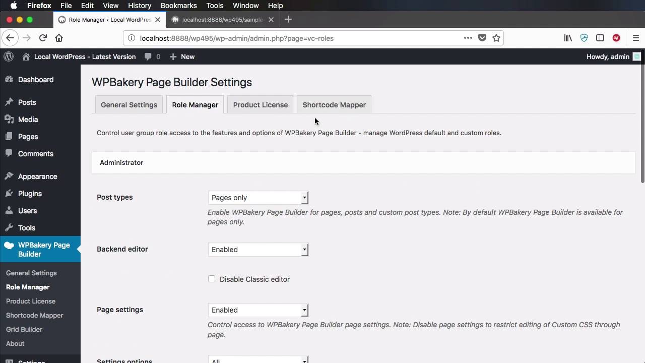Open the Settings options dropdown
The width and height of the screenshot is (645, 363).
tap(258, 359)
